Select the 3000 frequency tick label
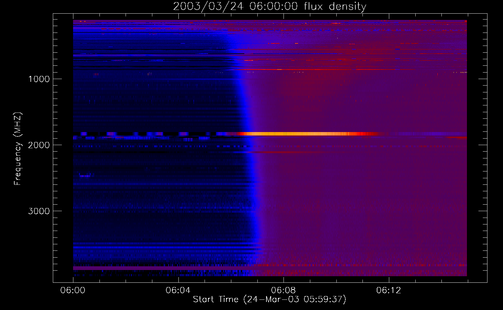503x310 pixels. coord(39,211)
